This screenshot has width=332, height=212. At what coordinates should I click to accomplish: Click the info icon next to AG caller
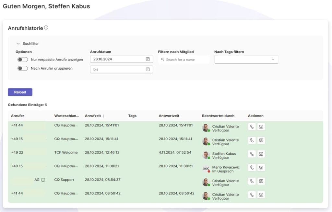pos(43,180)
